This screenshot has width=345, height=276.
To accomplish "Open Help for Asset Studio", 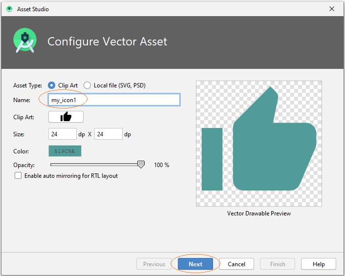I will pyautogui.click(x=319, y=264).
